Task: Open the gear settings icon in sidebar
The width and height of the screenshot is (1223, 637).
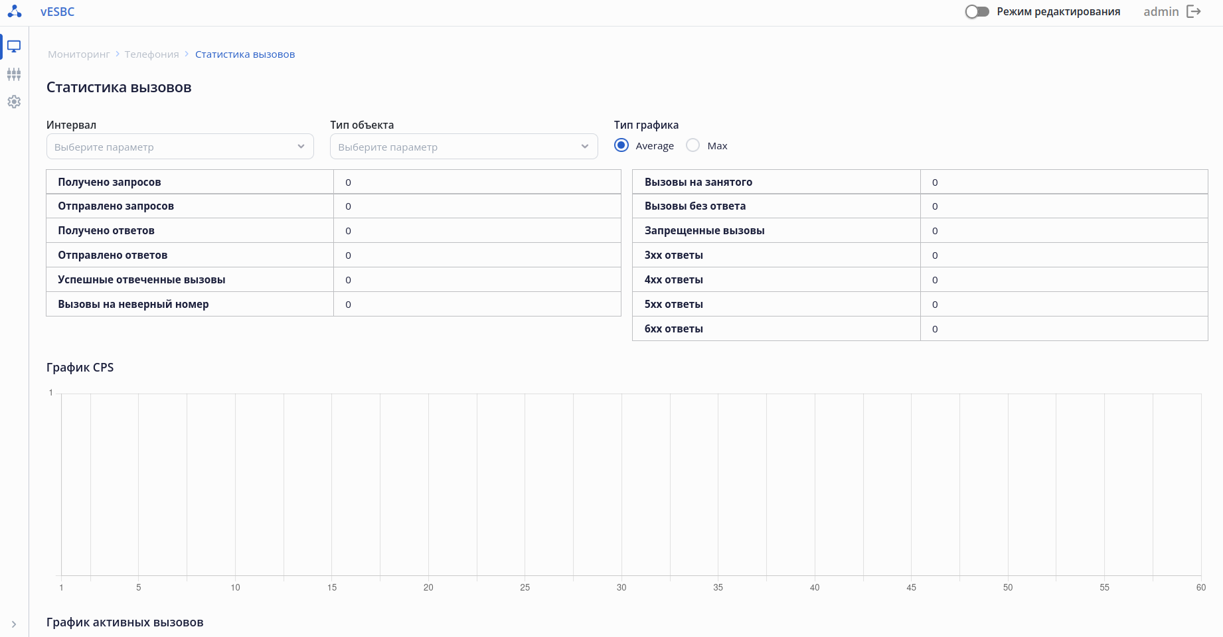Action: [x=14, y=102]
